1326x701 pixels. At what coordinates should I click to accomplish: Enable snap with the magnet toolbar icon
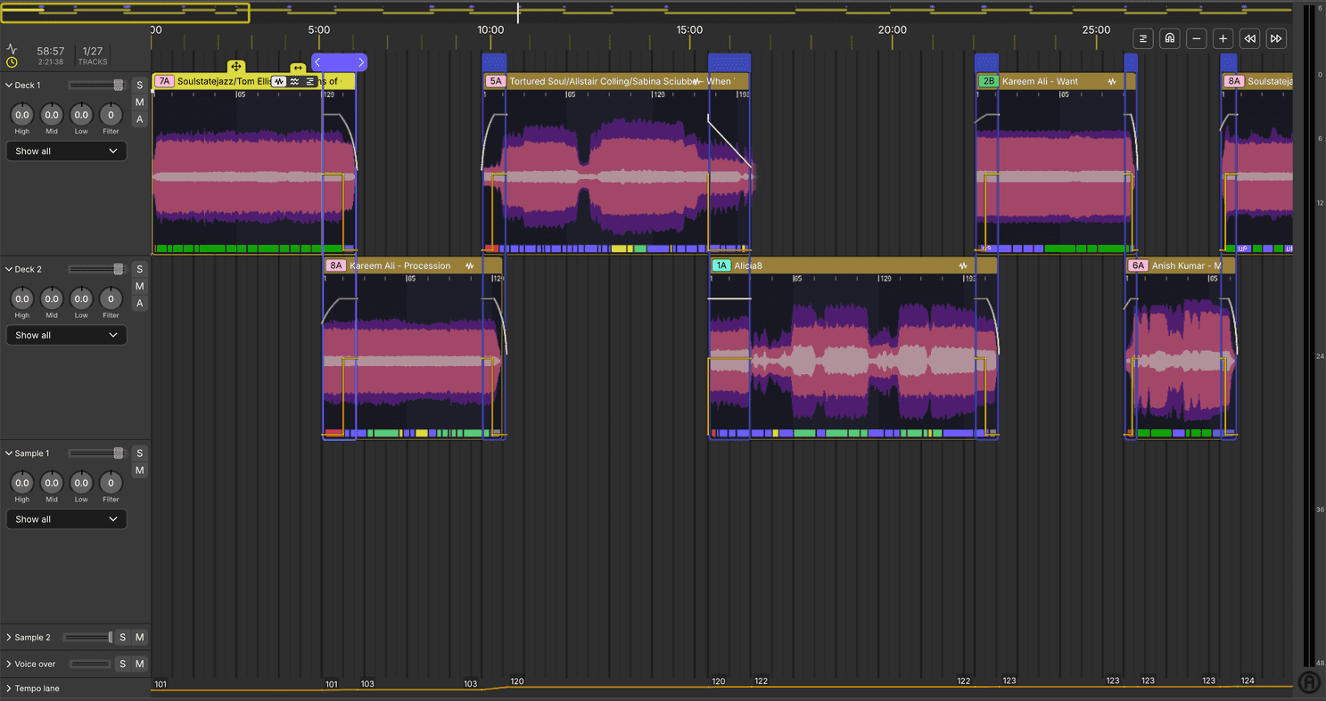1169,38
